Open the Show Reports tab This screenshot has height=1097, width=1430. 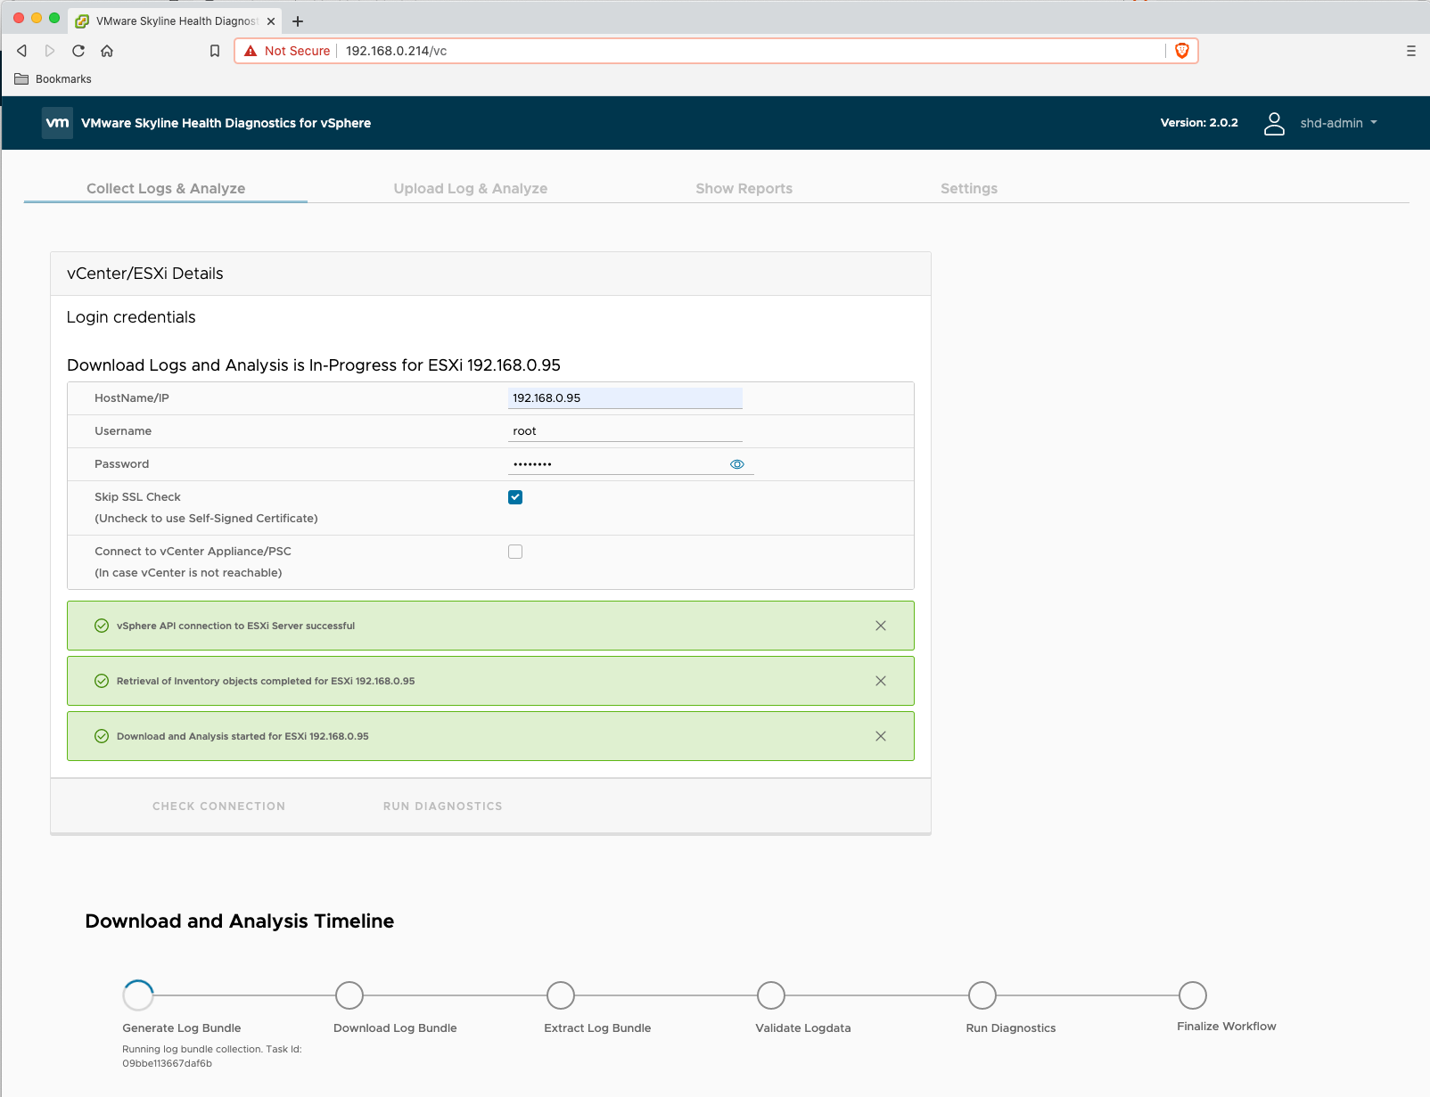pos(744,188)
